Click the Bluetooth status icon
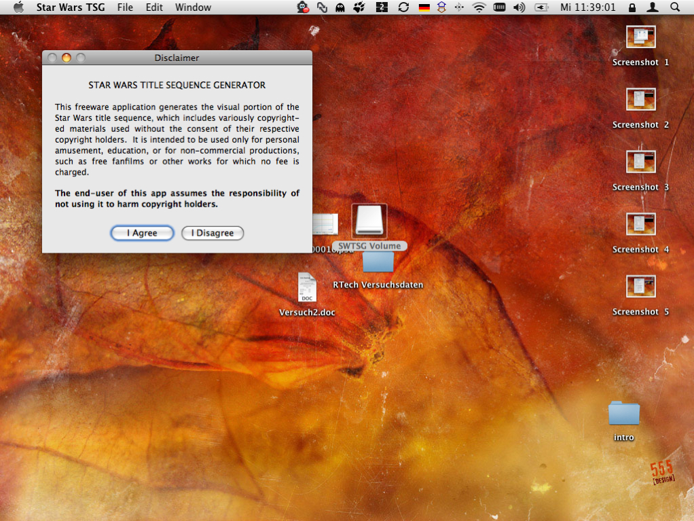 pyautogui.click(x=459, y=7)
